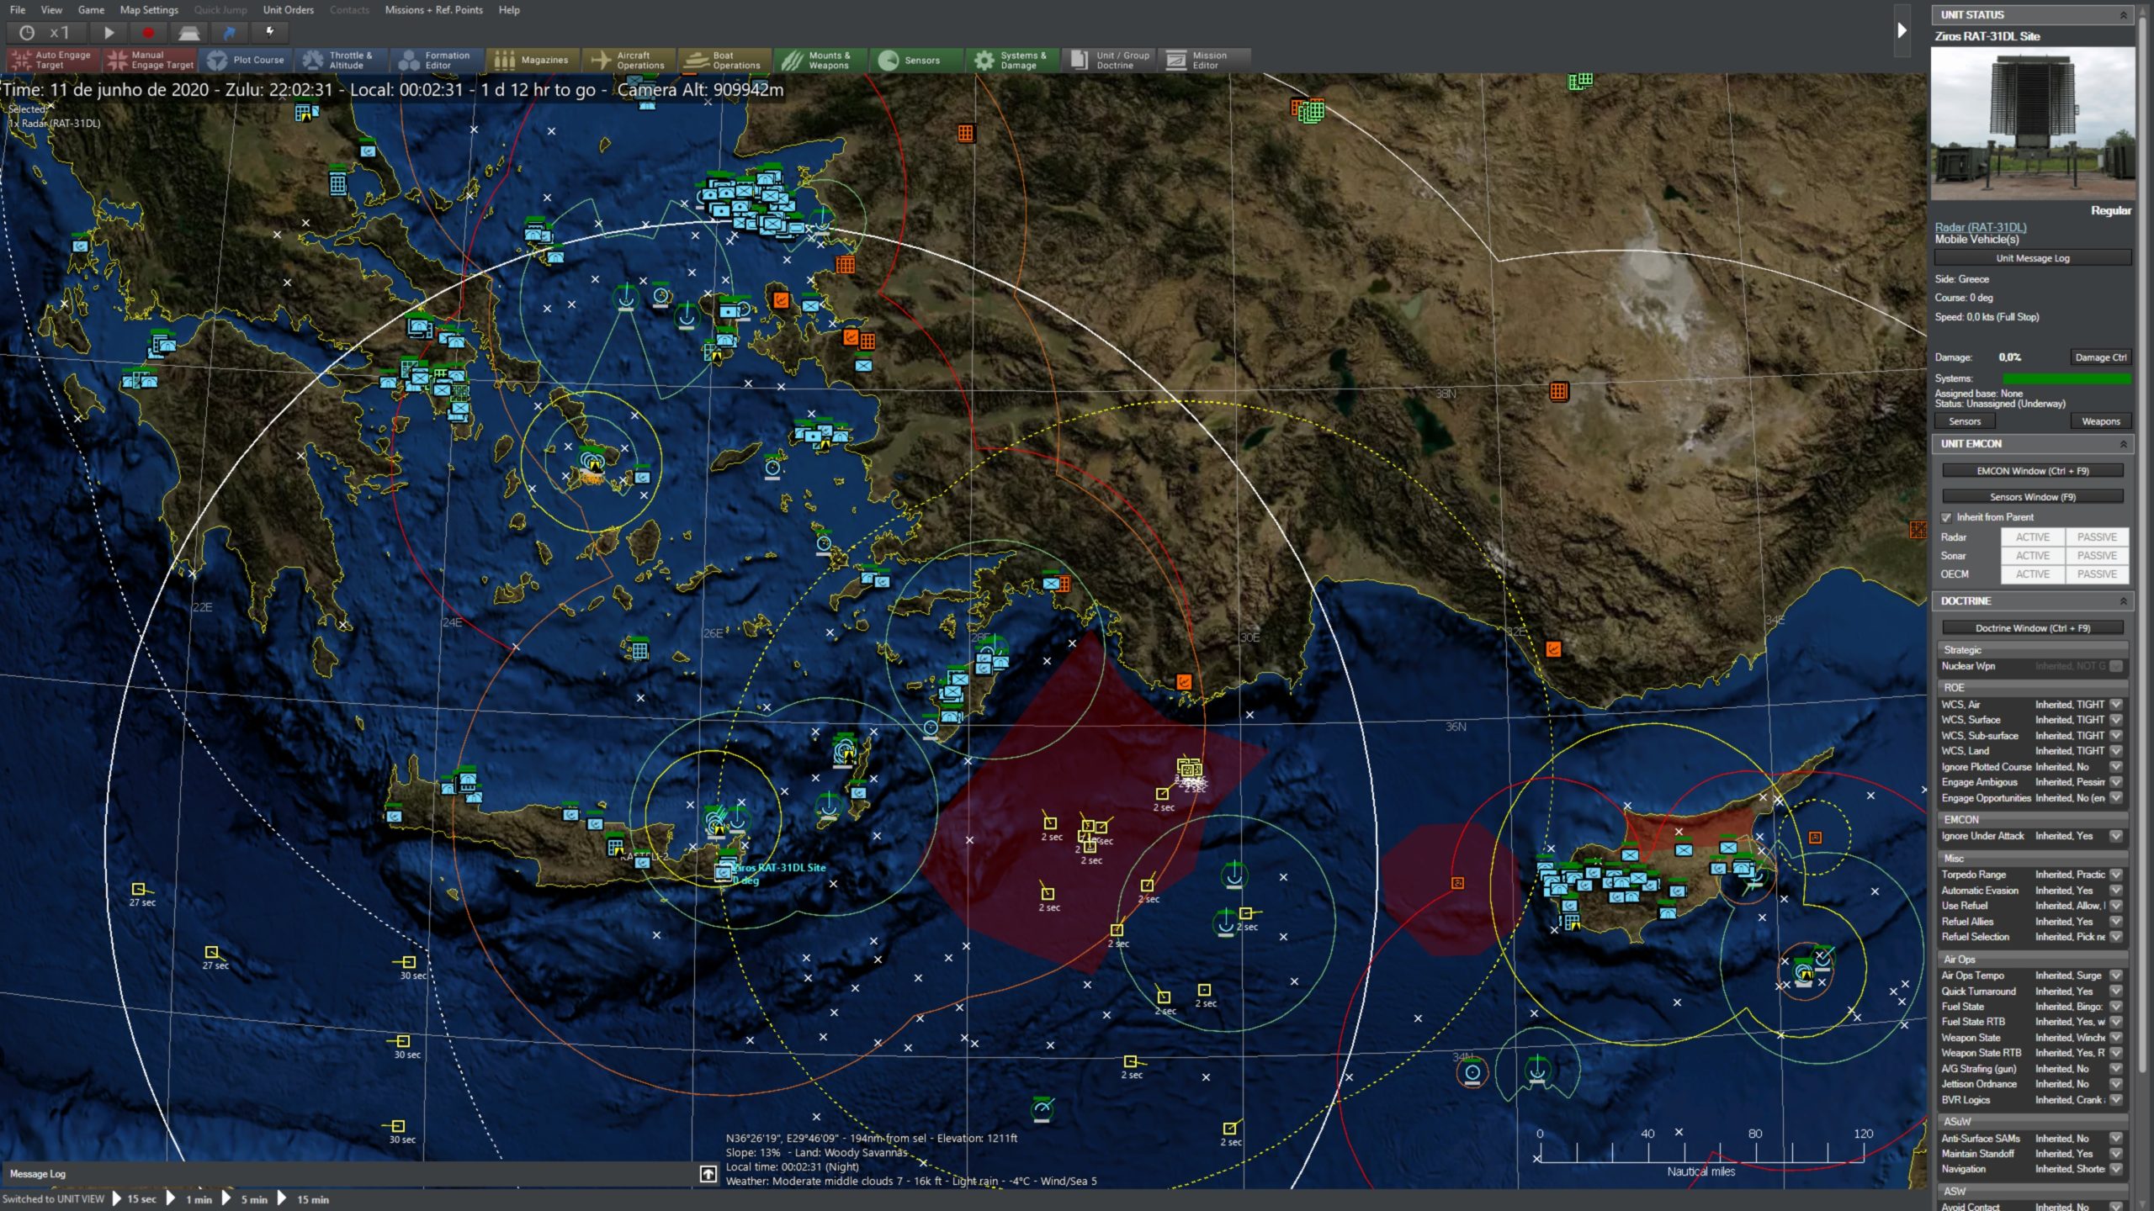This screenshot has height=1211, width=2154.
Task: Open Mounts & Weapons
Action: 821,60
